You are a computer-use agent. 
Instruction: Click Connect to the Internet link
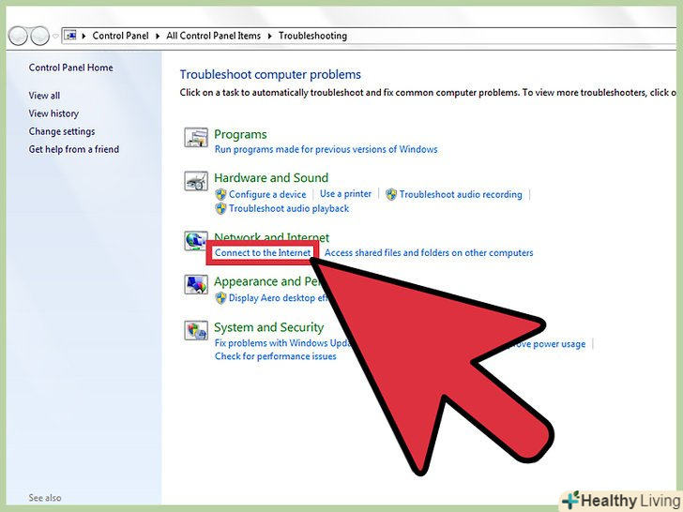click(263, 252)
